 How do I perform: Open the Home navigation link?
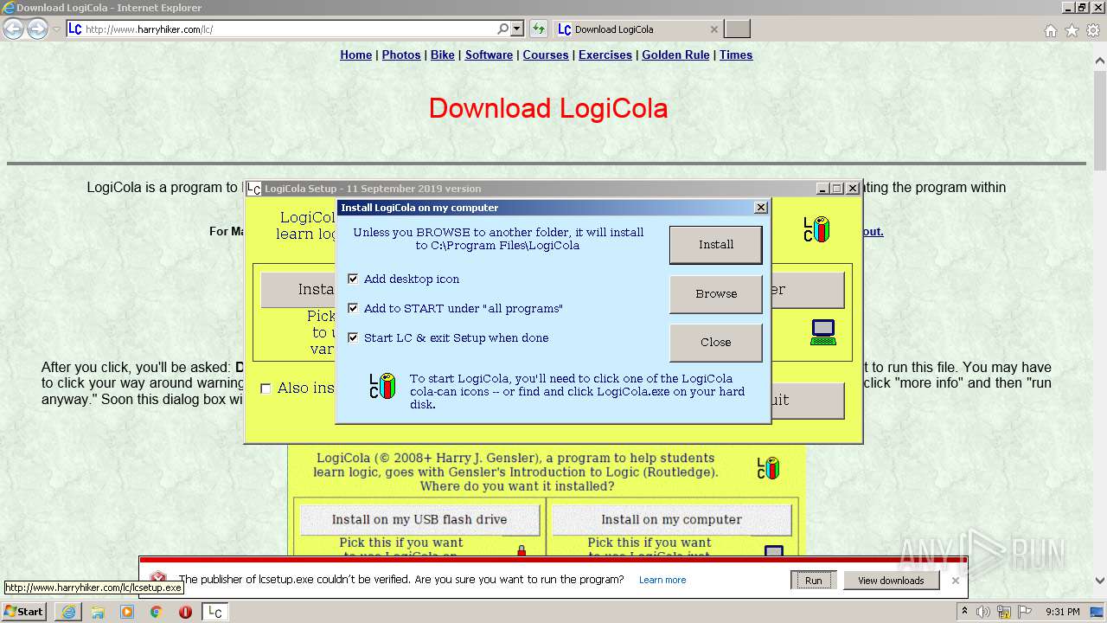(x=355, y=55)
